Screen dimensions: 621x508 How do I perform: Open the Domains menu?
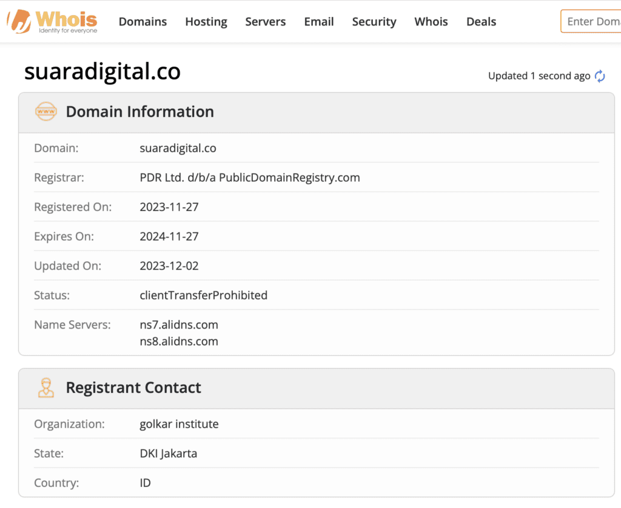[x=143, y=22]
